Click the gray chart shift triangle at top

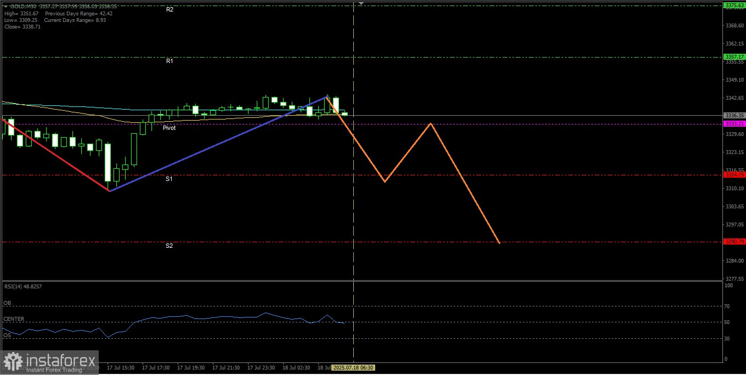(x=361, y=3)
